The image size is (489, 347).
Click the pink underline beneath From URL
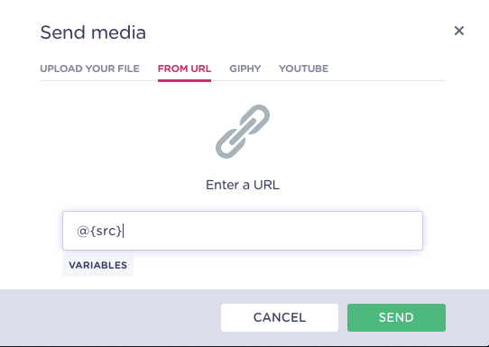[x=184, y=81]
